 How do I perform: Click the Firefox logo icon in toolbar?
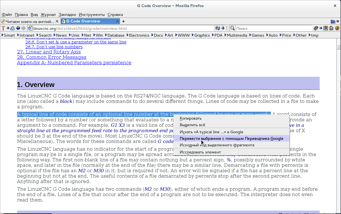point(337,28)
